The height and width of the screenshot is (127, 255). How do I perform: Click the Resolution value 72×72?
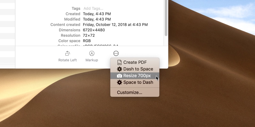coord(89,36)
